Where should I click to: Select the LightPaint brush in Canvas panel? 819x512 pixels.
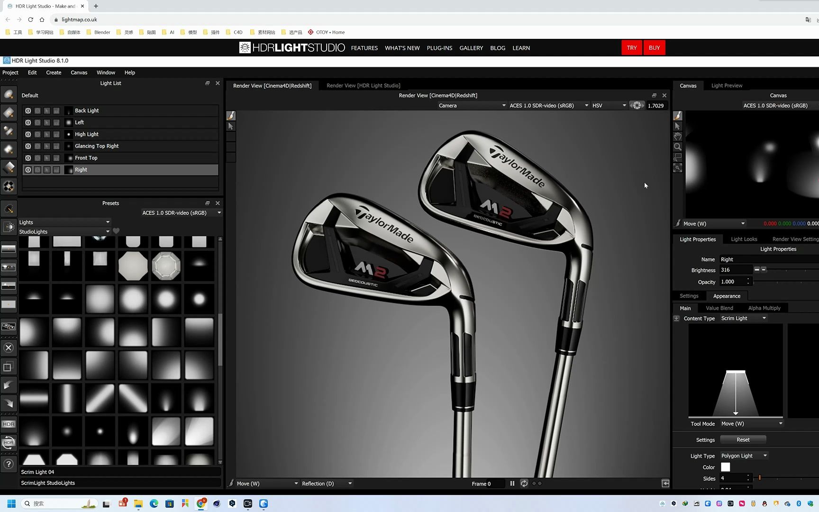(x=678, y=116)
